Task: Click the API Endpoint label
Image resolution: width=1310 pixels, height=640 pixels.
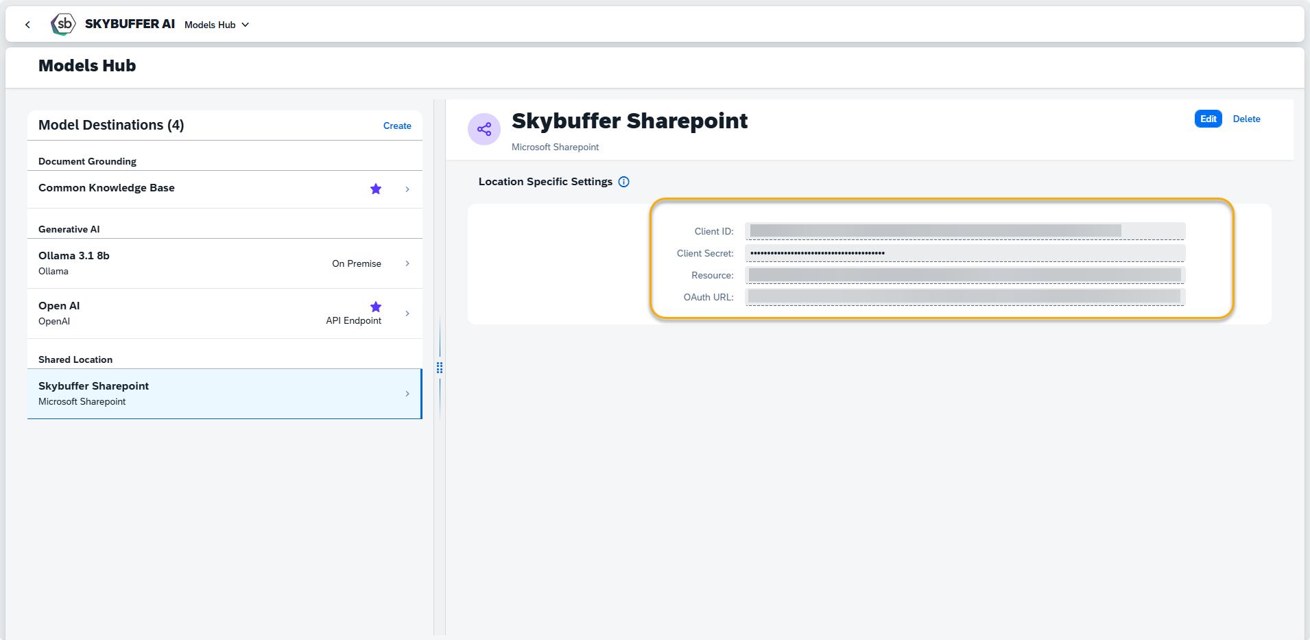Action: [354, 320]
